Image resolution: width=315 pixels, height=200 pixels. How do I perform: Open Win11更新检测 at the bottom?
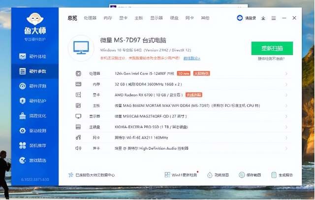[x=181, y=175]
